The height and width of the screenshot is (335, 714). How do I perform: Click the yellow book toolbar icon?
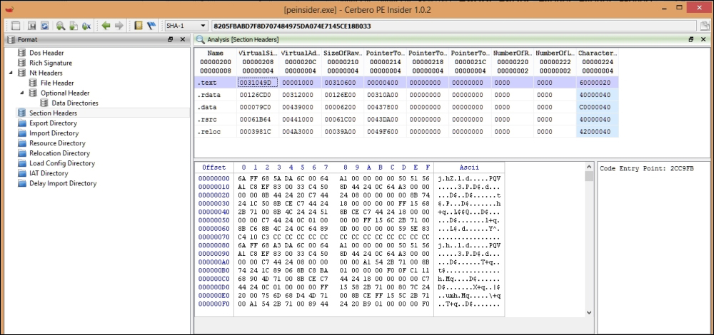[x=139, y=26]
